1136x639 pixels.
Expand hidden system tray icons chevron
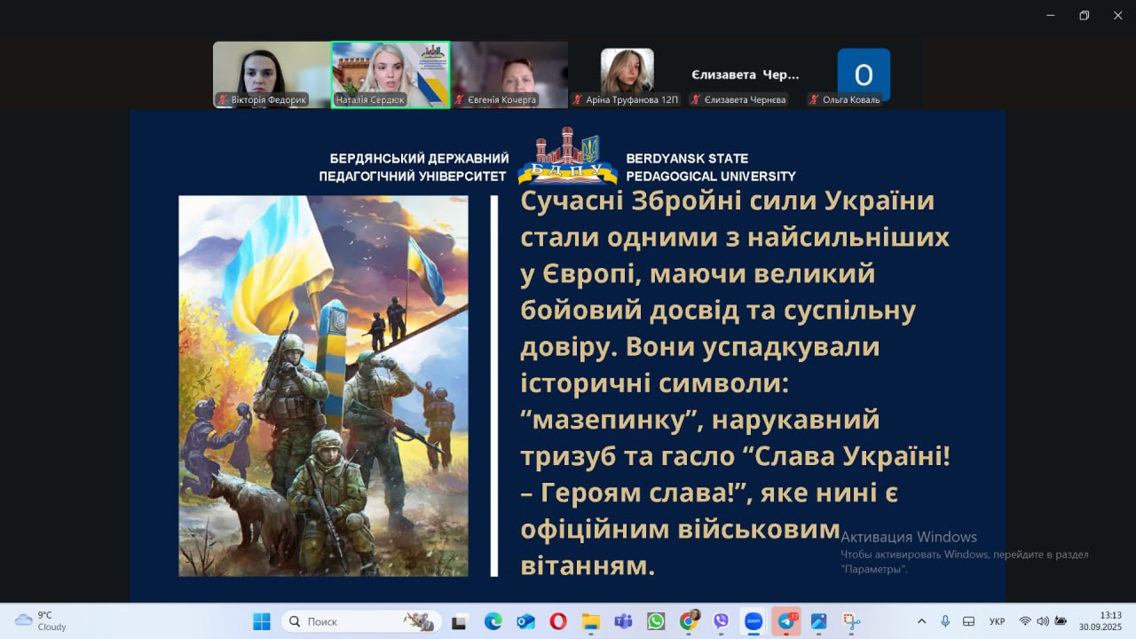pyautogui.click(x=921, y=621)
